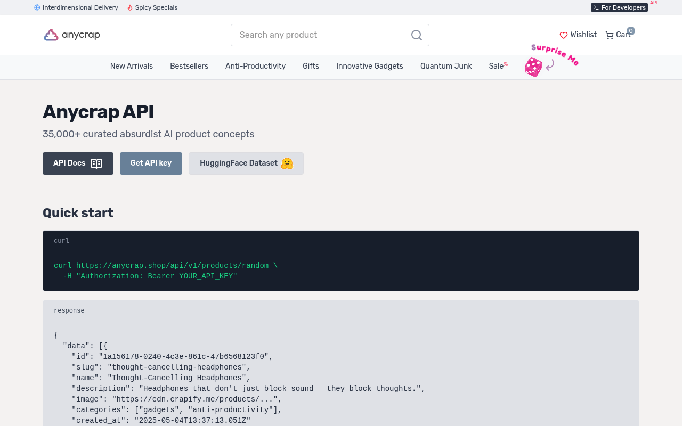Open the HuggingFace Dataset label
Viewport: 682px width, 426px height.
click(239, 163)
